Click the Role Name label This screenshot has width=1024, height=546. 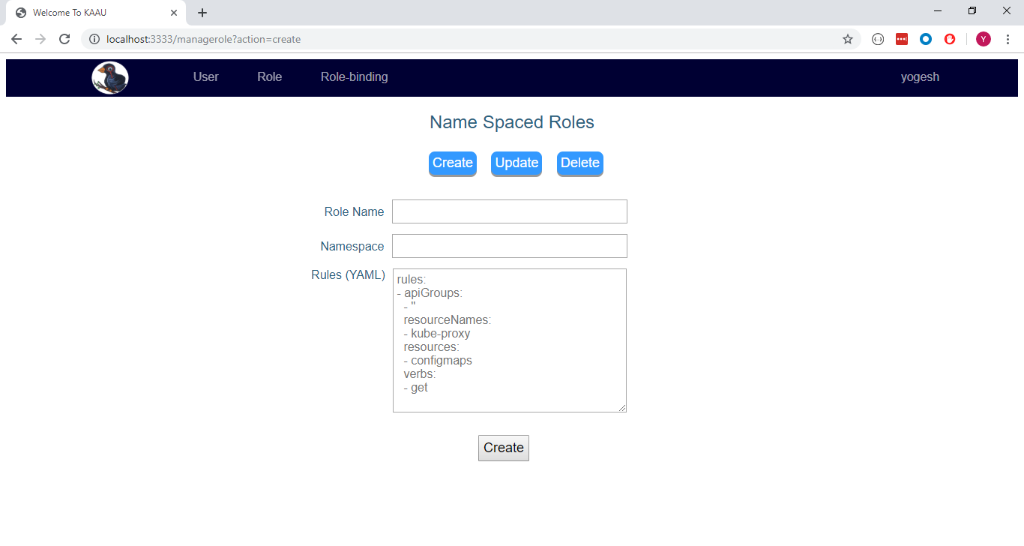point(354,211)
